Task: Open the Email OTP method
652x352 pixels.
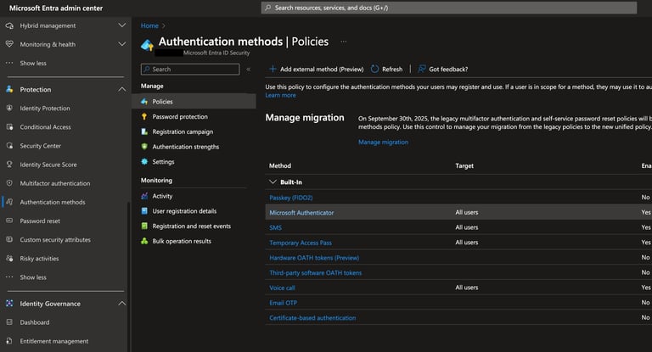Action: click(x=284, y=303)
